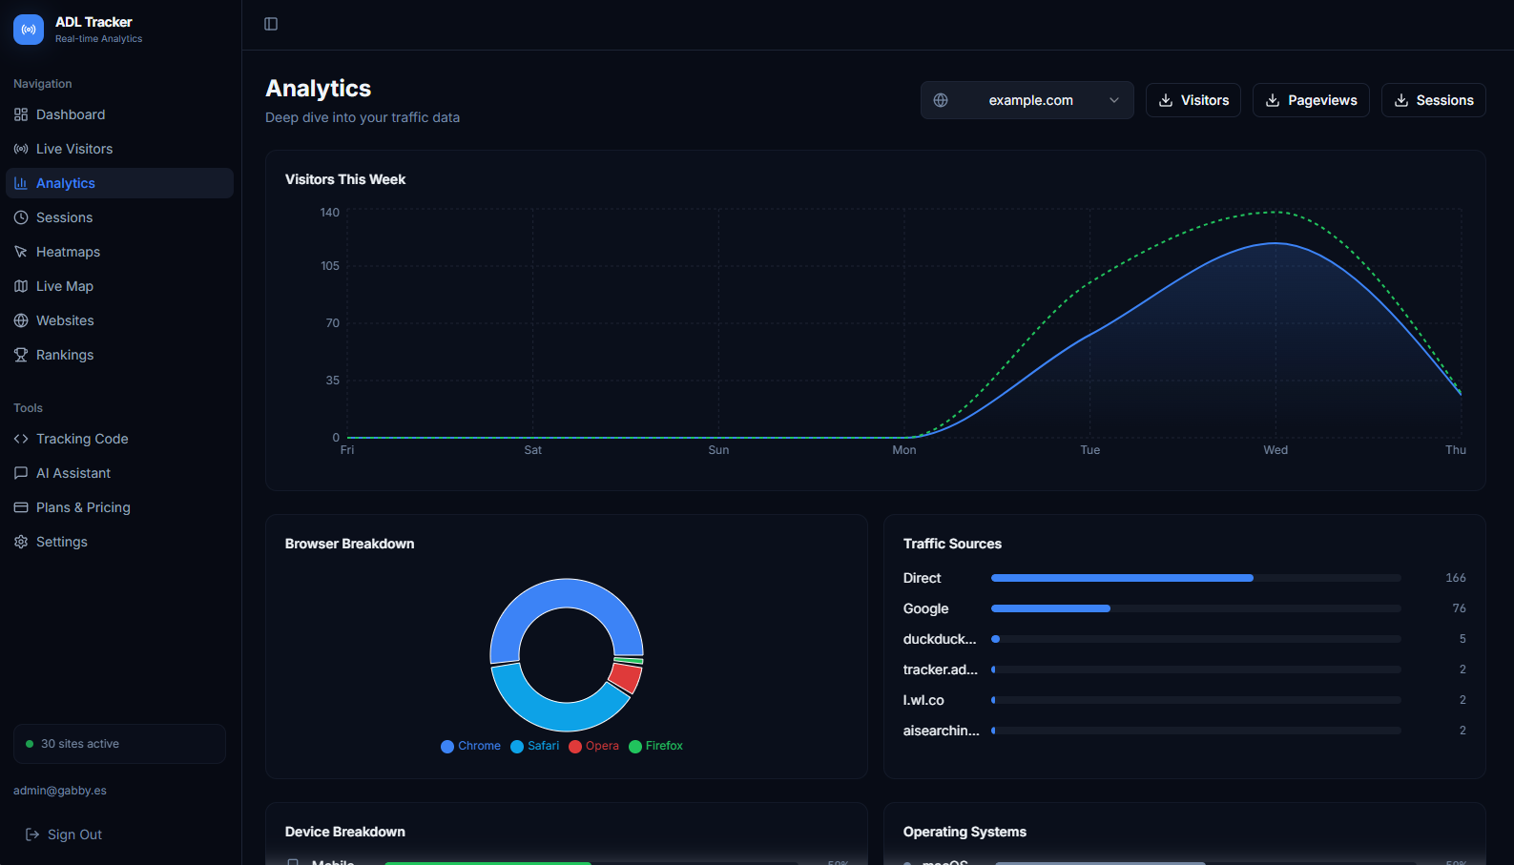The image size is (1514, 865).
Task: Click the tracker.ad... traffic source
Action: coord(941,669)
